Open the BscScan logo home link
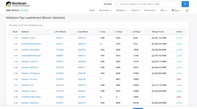 pos(18,4)
